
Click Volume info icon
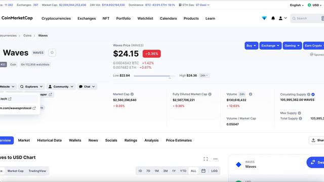(x=251, y=94)
